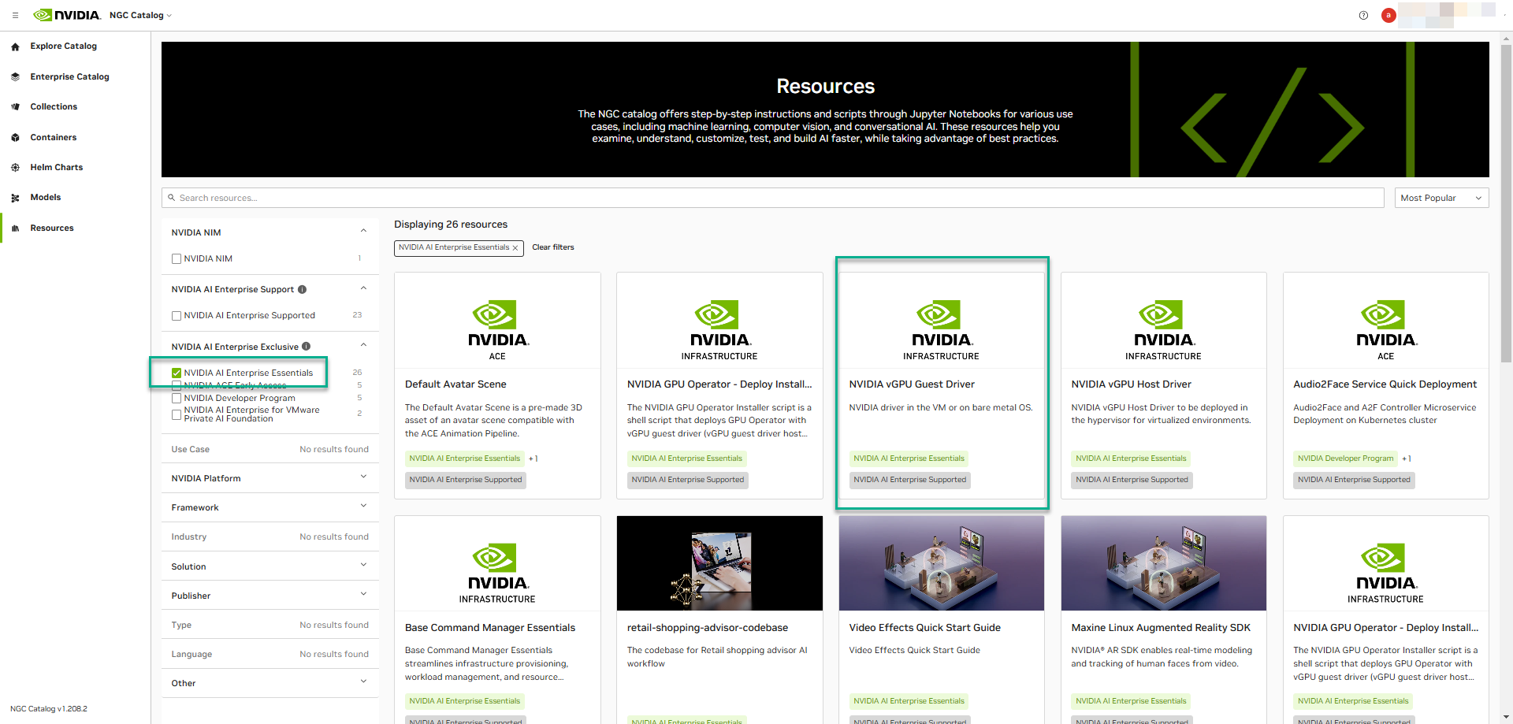Open NVIDIA vGPU Host Driver title

point(1131,384)
